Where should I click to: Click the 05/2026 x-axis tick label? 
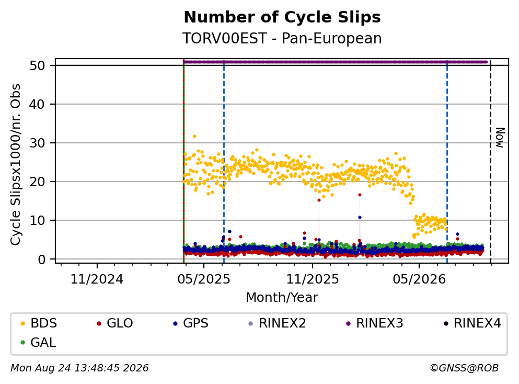point(419,279)
